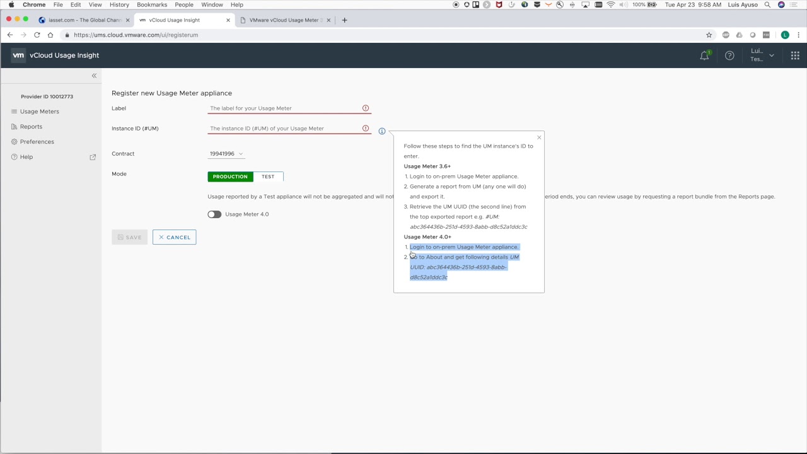Image resolution: width=807 pixels, height=454 pixels.
Task: Open Spotlight search in the menu bar
Action: point(767,5)
